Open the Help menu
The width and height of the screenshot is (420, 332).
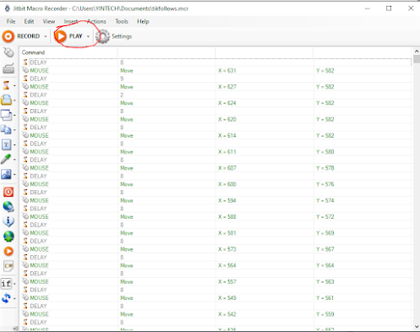click(x=143, y=21)
